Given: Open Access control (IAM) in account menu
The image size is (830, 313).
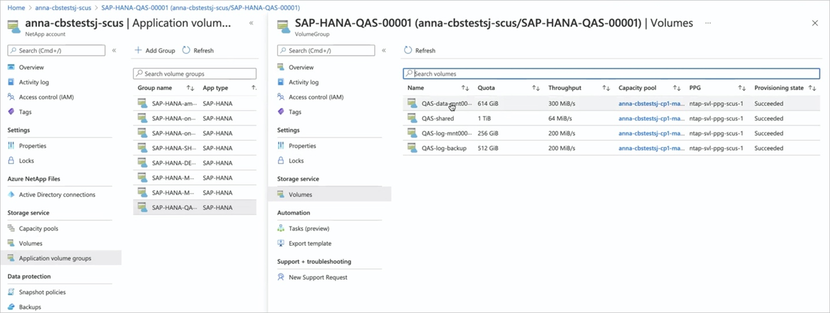Looking at the screenshot, I should coord(46,97).
